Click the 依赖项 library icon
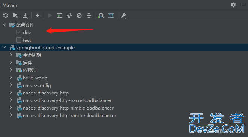The image size is (248, 137). [x=19, y=70]
